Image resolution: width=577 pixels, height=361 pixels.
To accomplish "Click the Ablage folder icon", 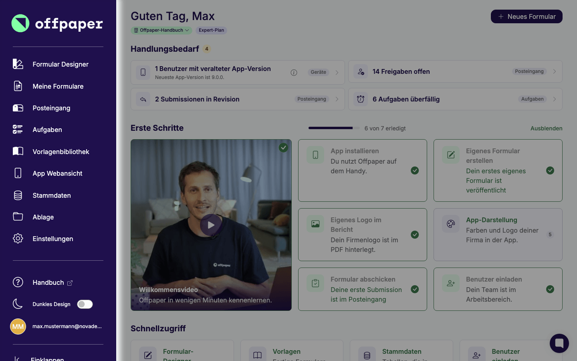I will [x=18, y=217].
